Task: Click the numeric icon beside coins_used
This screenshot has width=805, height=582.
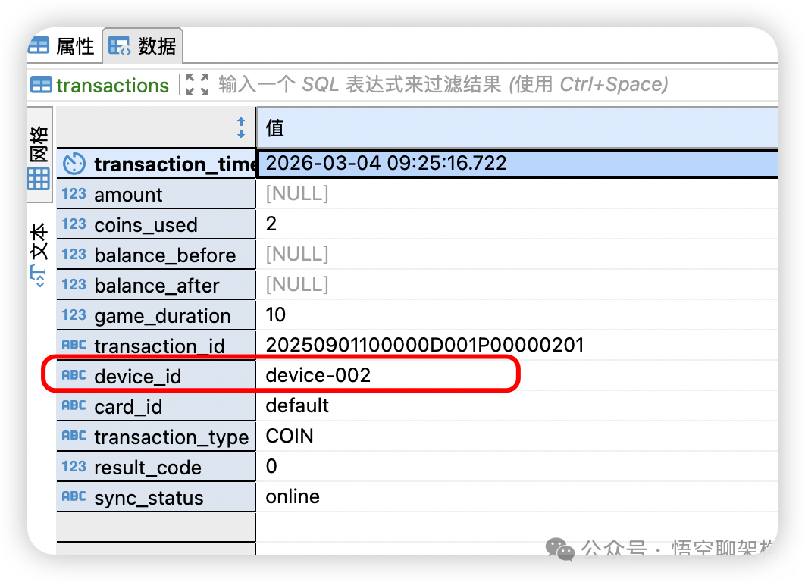Action: [74, 224]
